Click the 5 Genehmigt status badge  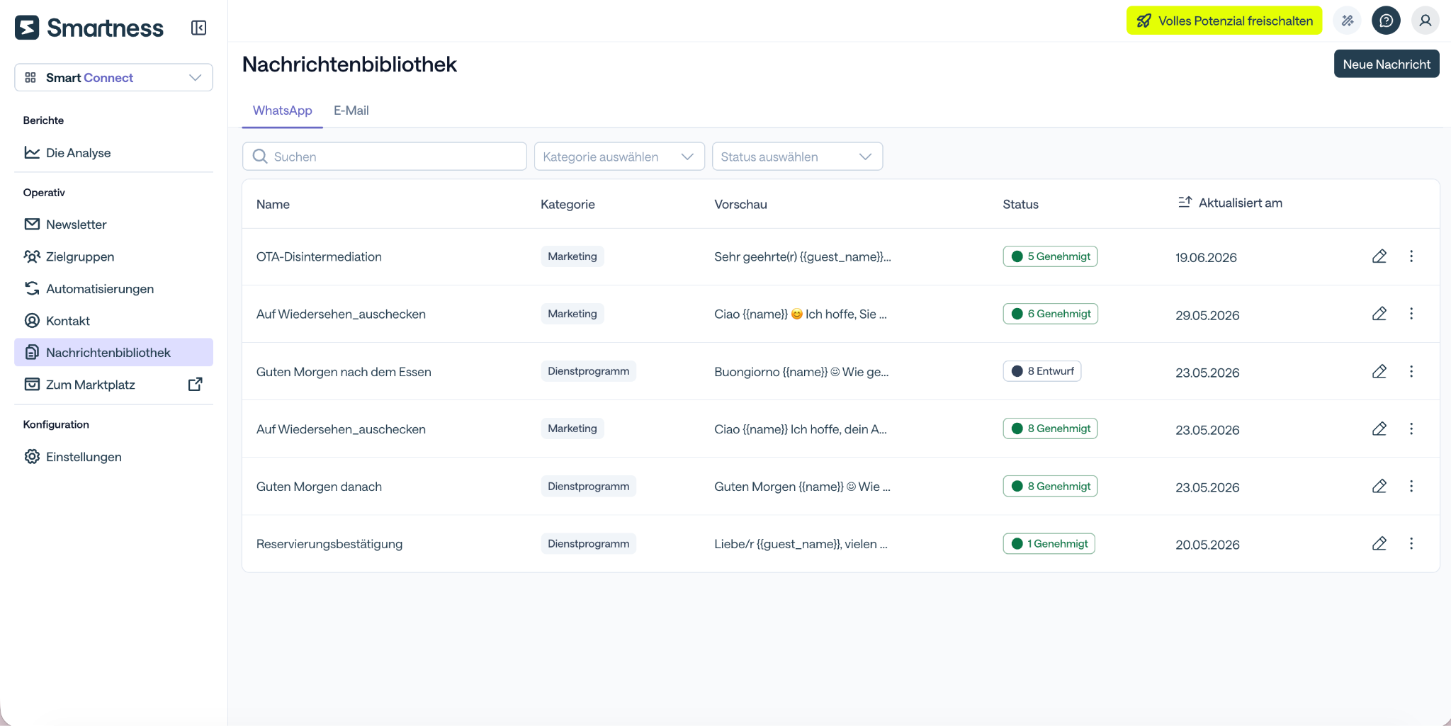(x=1050, y=256)
